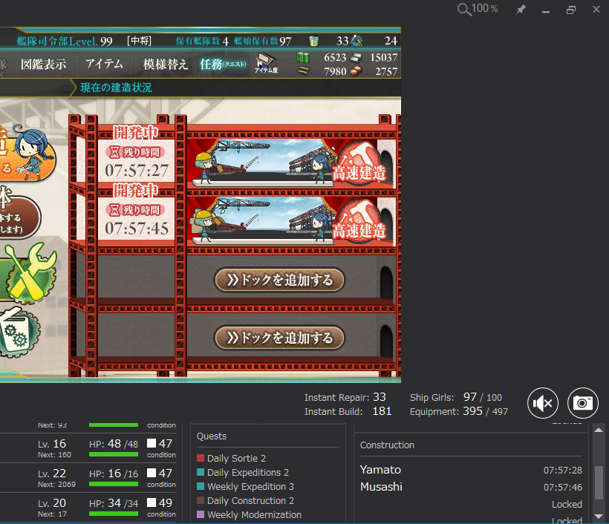The width and height of the screenshot is (609, 524).
Task: Open the wrench and screwdriver development button
Action: click(x=29, y=273)
